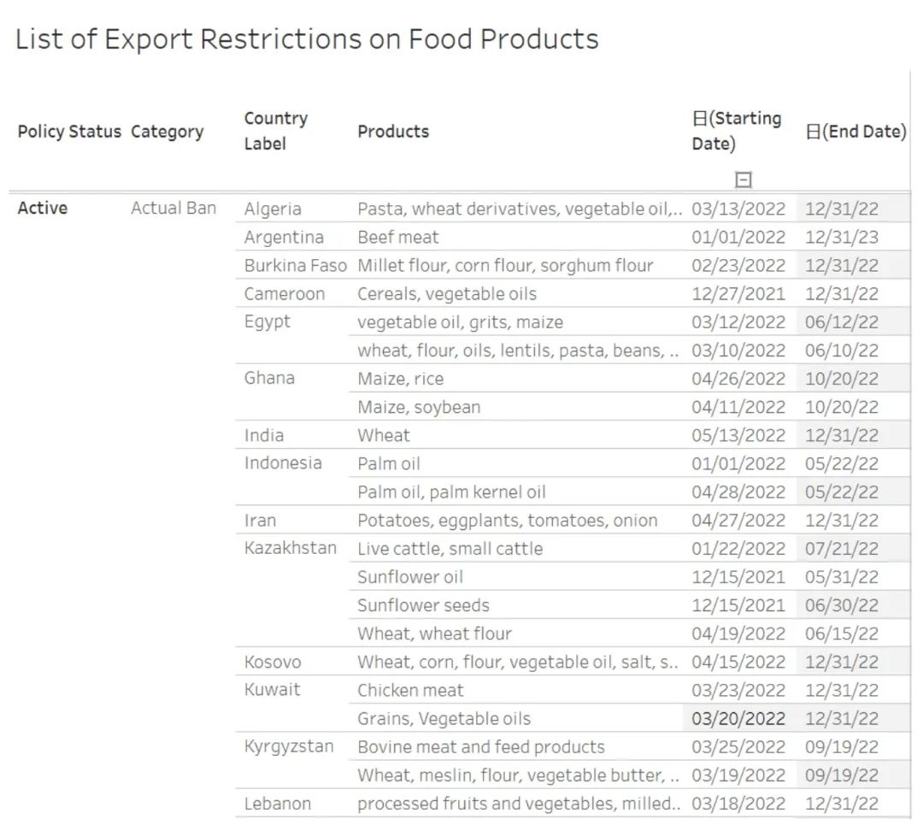Select the Category column header
Screen dimensions: 923x831
pos(167,132)
